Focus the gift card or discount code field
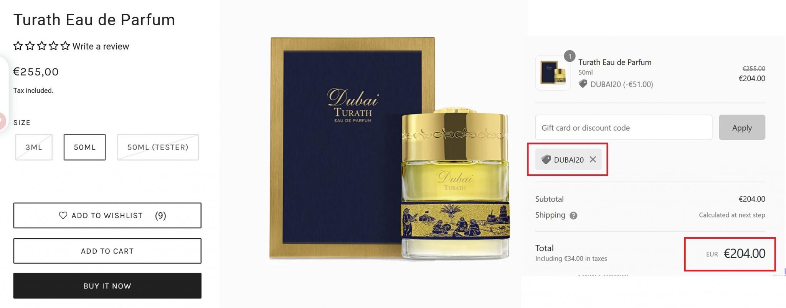This screenshot has height=308, width=786. pos(624,128)
